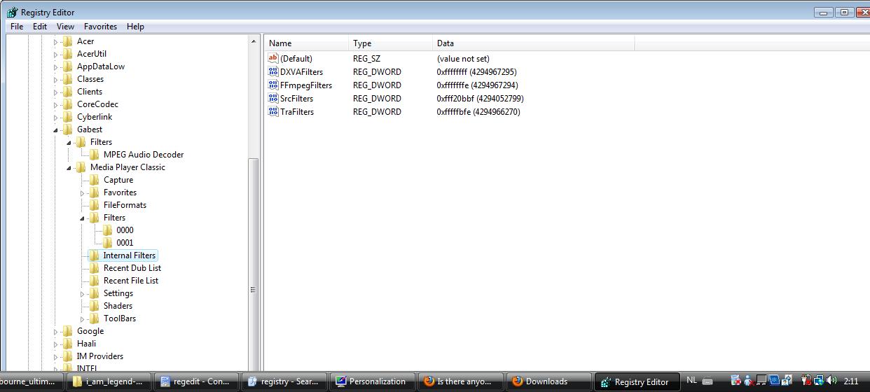This screenshot has height=392, width=870.
Task: Select the 0001 key folder icon
Action: coord(107,243)
